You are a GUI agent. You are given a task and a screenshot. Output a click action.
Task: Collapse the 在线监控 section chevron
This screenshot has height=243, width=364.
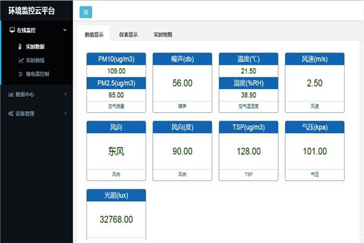65,30
